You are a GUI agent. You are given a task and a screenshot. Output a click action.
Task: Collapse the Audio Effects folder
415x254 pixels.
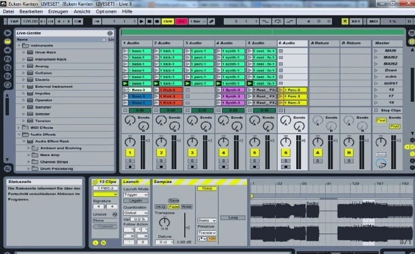tap(19, 135)
